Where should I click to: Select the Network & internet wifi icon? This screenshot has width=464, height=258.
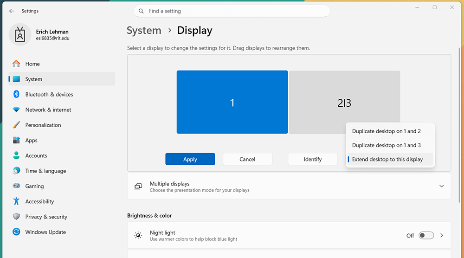17,110
